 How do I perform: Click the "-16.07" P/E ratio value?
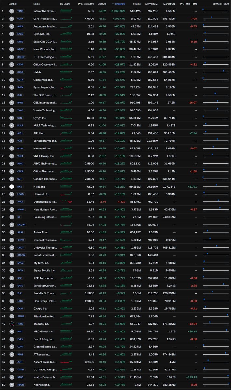tap(193, 103)
